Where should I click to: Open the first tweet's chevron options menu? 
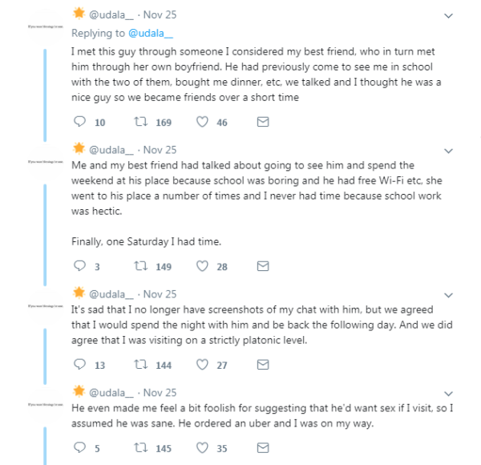(448, 16)
